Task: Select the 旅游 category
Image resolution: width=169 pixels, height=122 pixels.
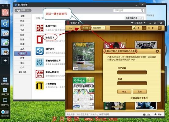Action: point(22,35)
